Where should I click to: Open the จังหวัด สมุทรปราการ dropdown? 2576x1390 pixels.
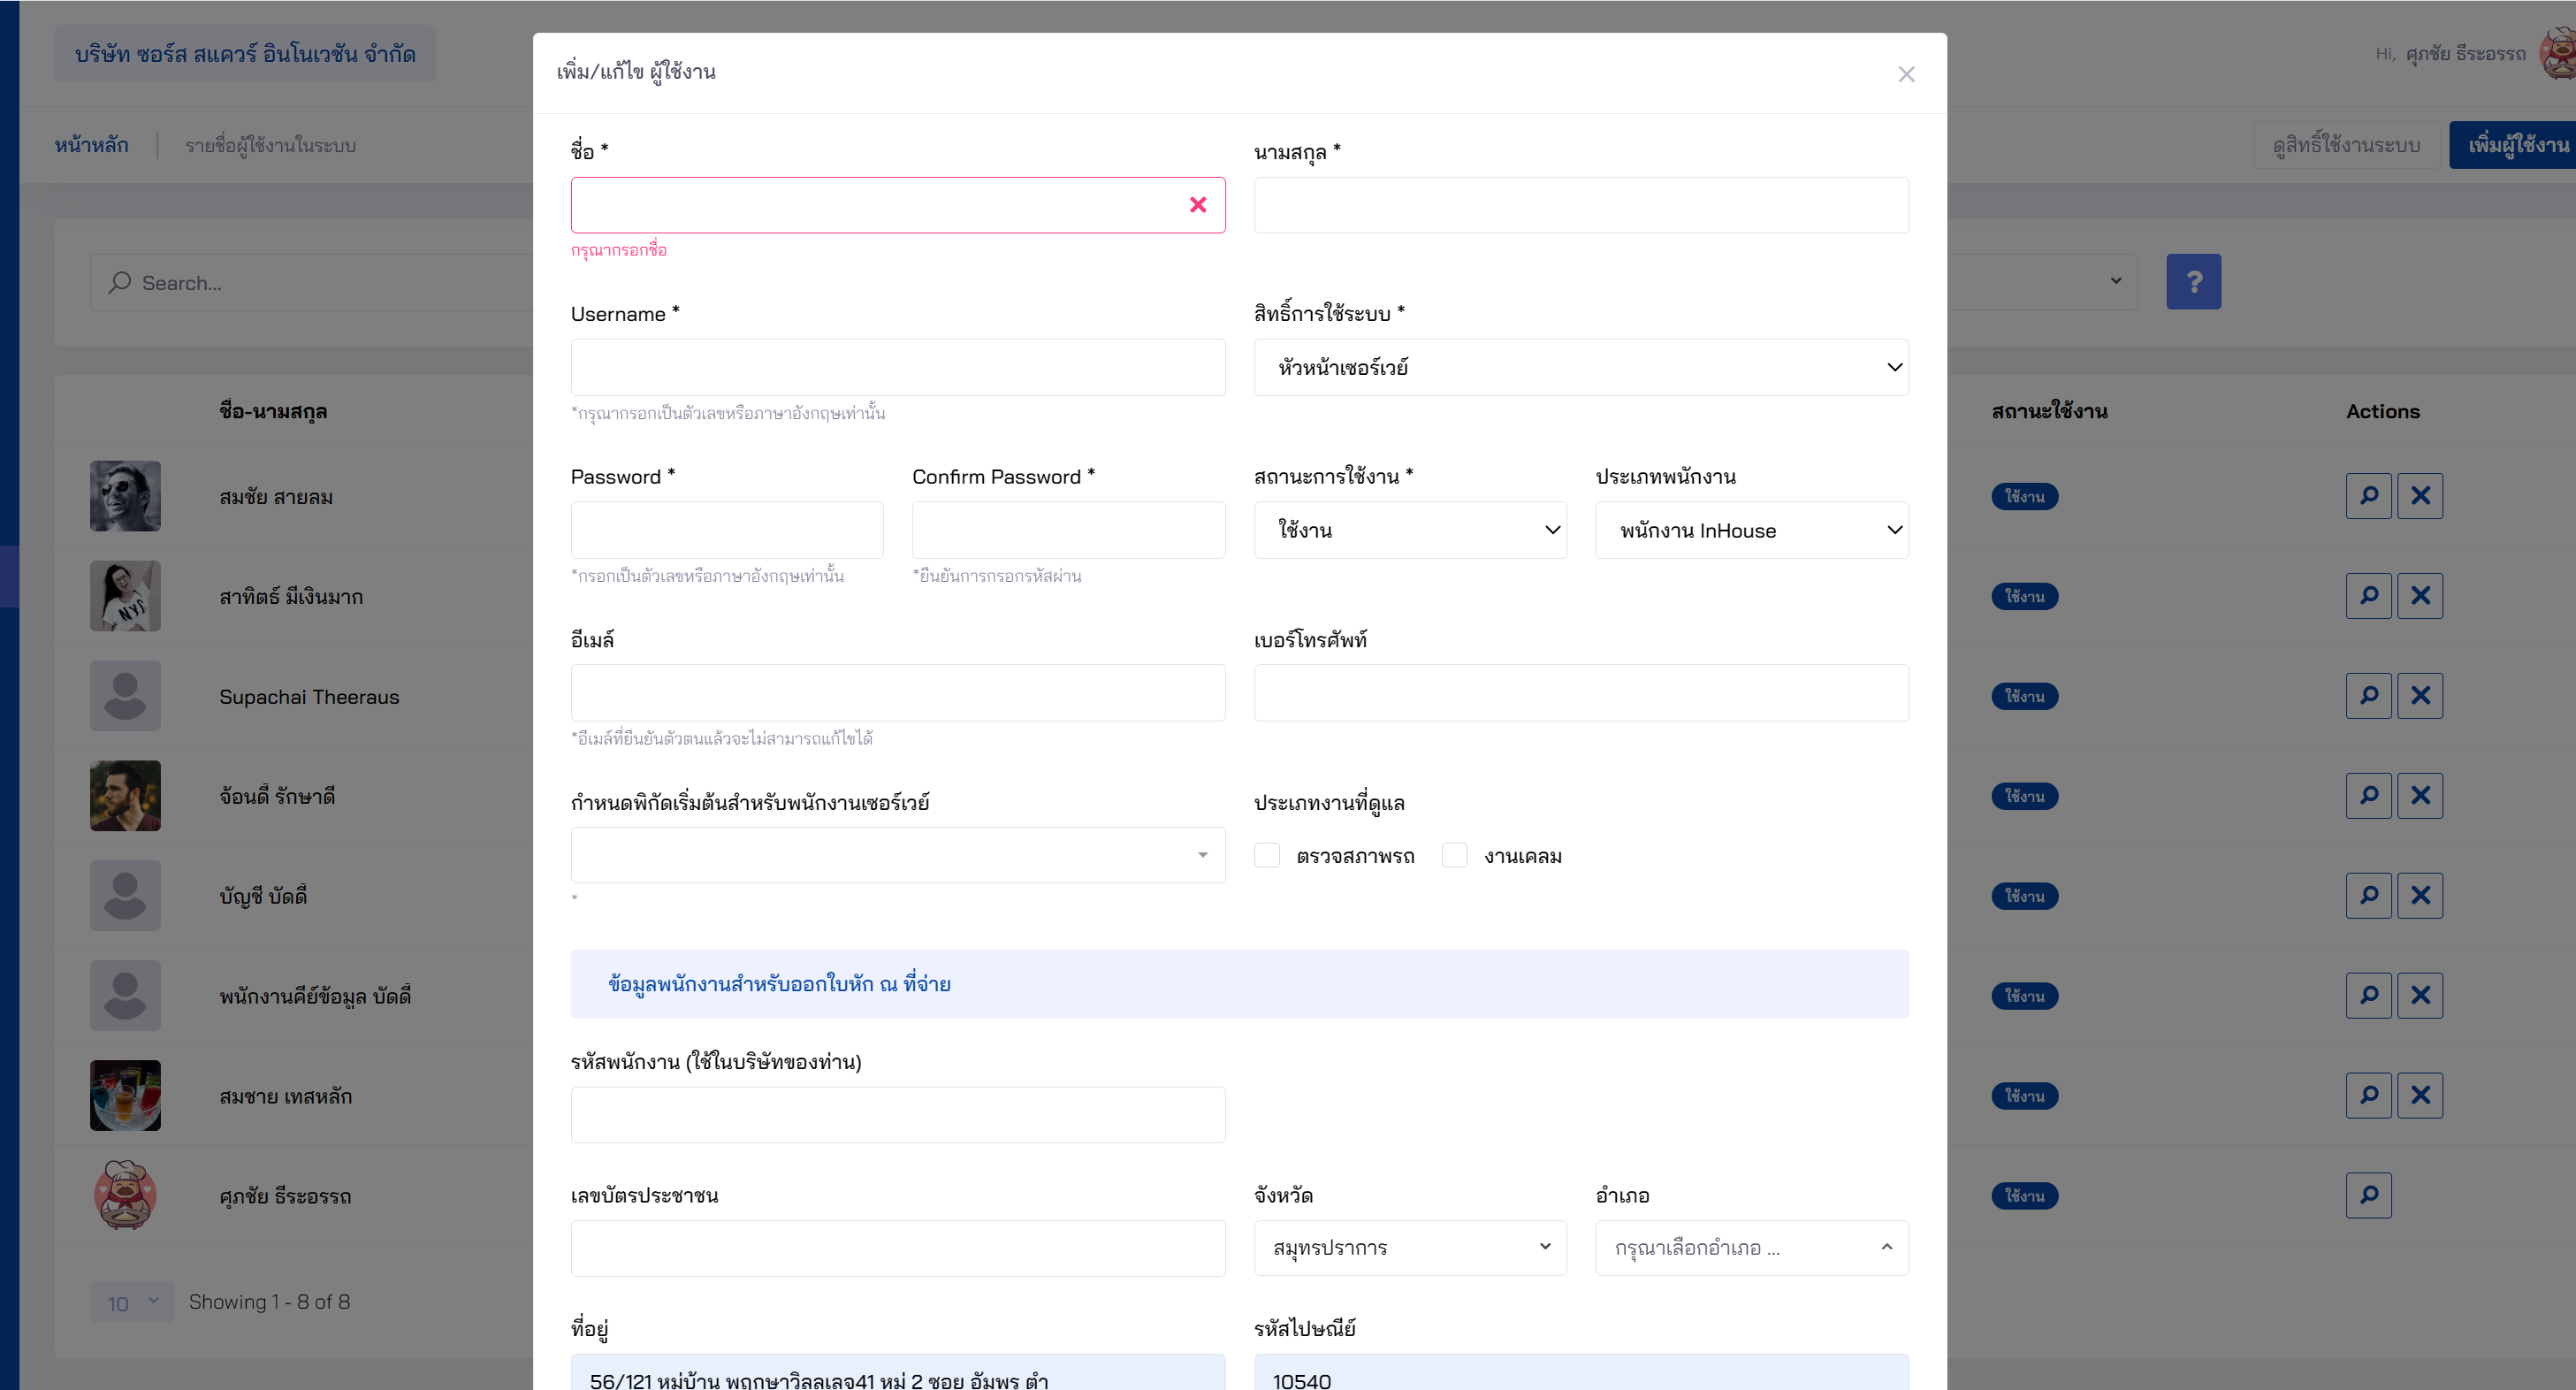coord(1409,1247)
